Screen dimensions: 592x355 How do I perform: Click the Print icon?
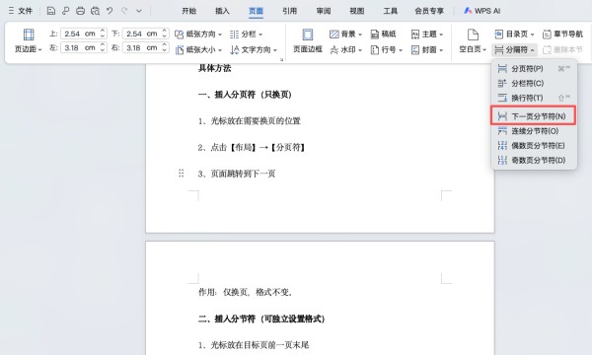80,11
